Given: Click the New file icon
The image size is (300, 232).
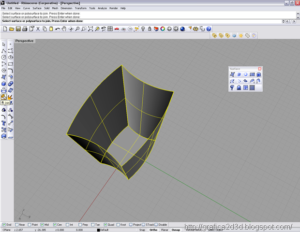Looking at the screenshot, I should point(5,29).
